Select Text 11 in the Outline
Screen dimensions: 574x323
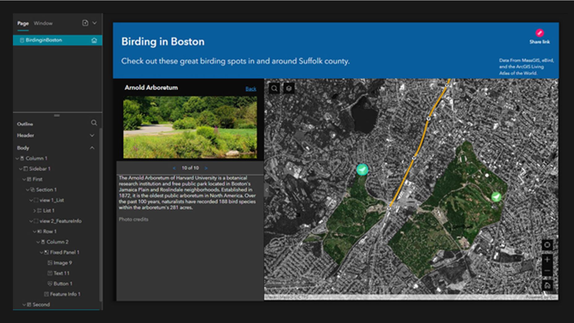[x=61, y=273]
